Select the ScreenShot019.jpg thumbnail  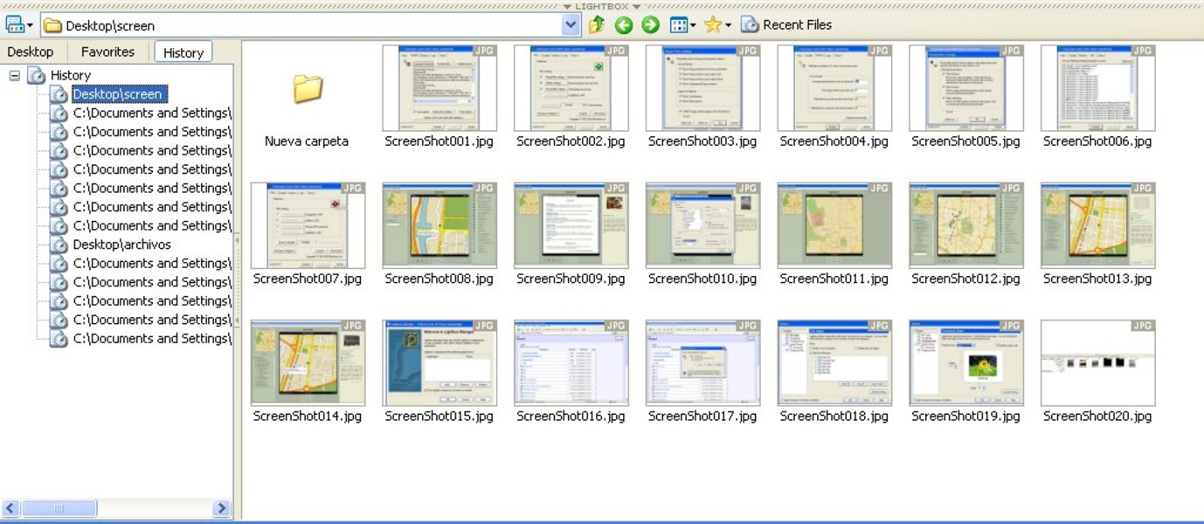pyautogui.click(x=966, y=362)
